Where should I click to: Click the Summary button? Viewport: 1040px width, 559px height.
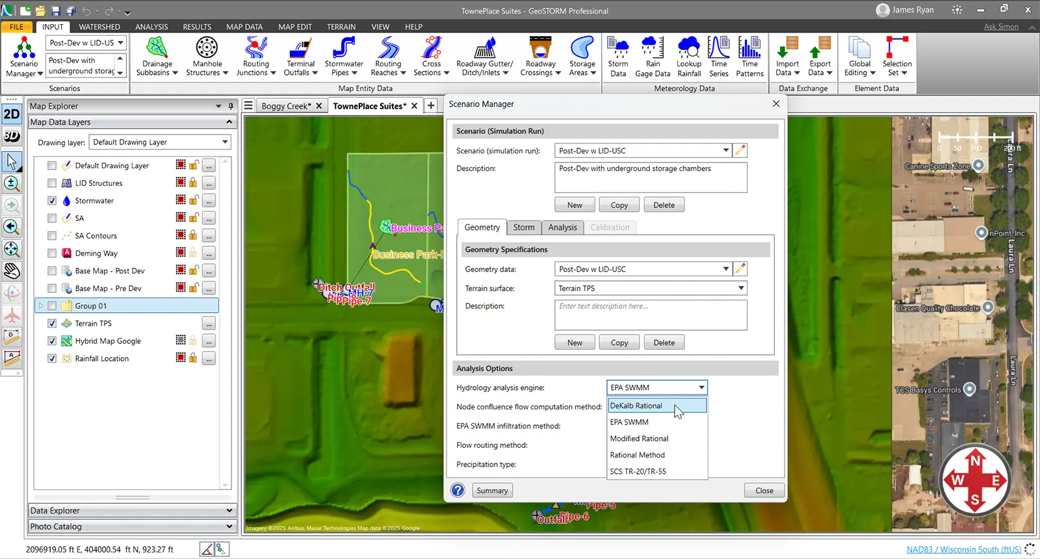pos(492,491)
